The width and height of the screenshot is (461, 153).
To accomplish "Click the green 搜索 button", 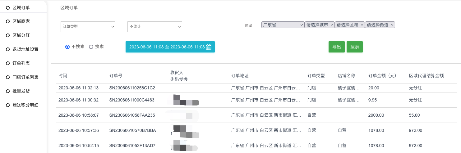I will point(354,47).
